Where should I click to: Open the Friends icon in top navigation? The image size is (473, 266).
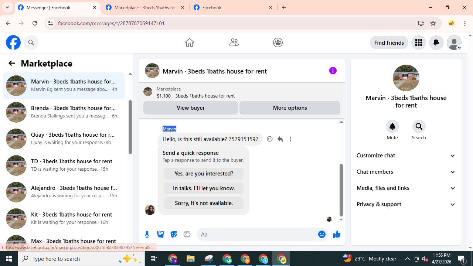click(234, 42)
